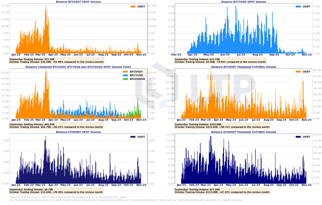Click the orange USDT legend swatch in BTCUSDT SPOT chart

[133, 7]
